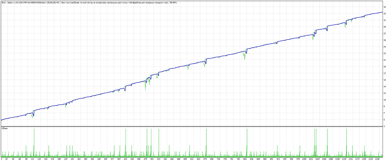
Task: Click the tall volume spike above label 804
Action: (x=247, y=142)
